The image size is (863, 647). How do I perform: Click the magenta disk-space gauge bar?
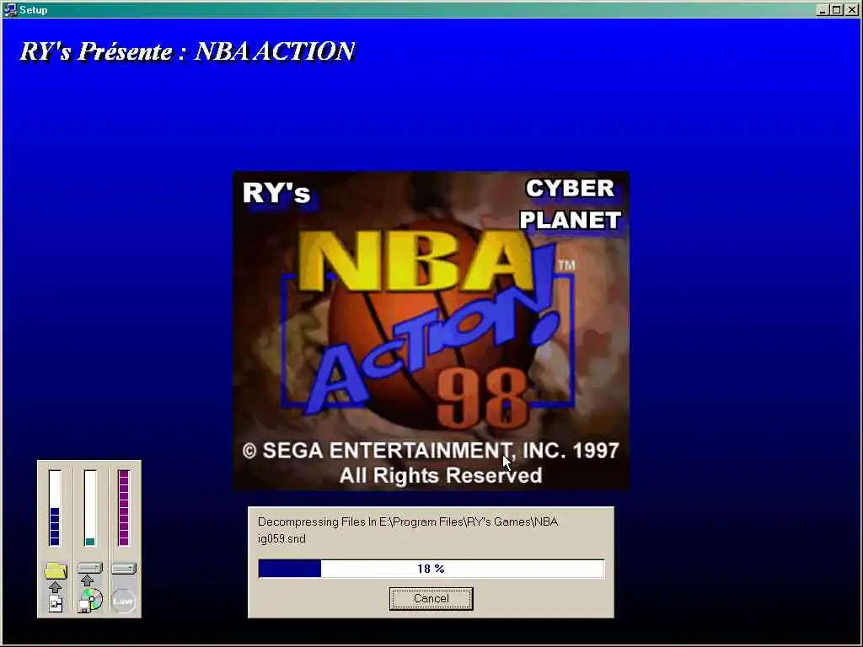pos(124,508)
